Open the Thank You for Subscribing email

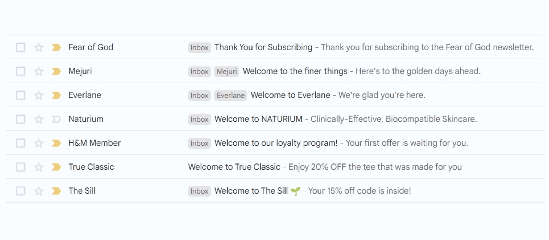point(263,47)
